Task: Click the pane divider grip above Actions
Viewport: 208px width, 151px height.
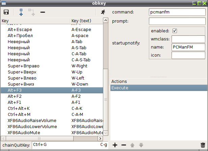Action: (x=159, y=77)
